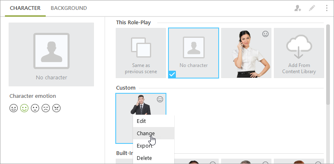Choose the neutral face emotion
Viewport: 334px width, 164px height.
click(x=35, y=108)
